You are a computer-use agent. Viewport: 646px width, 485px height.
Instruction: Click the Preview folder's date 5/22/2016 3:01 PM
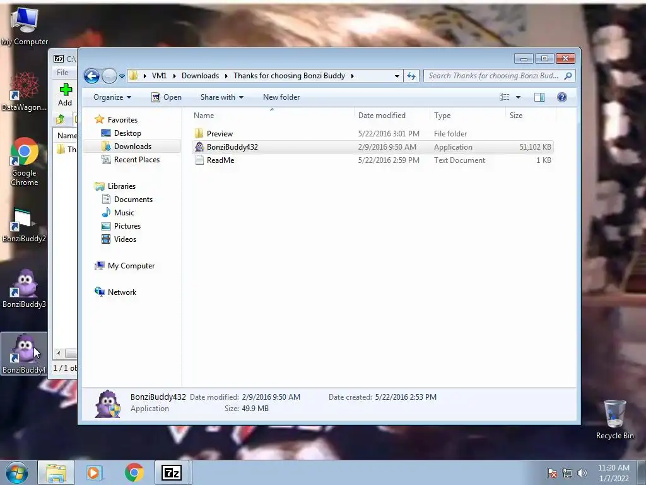(x=389, y=134)
